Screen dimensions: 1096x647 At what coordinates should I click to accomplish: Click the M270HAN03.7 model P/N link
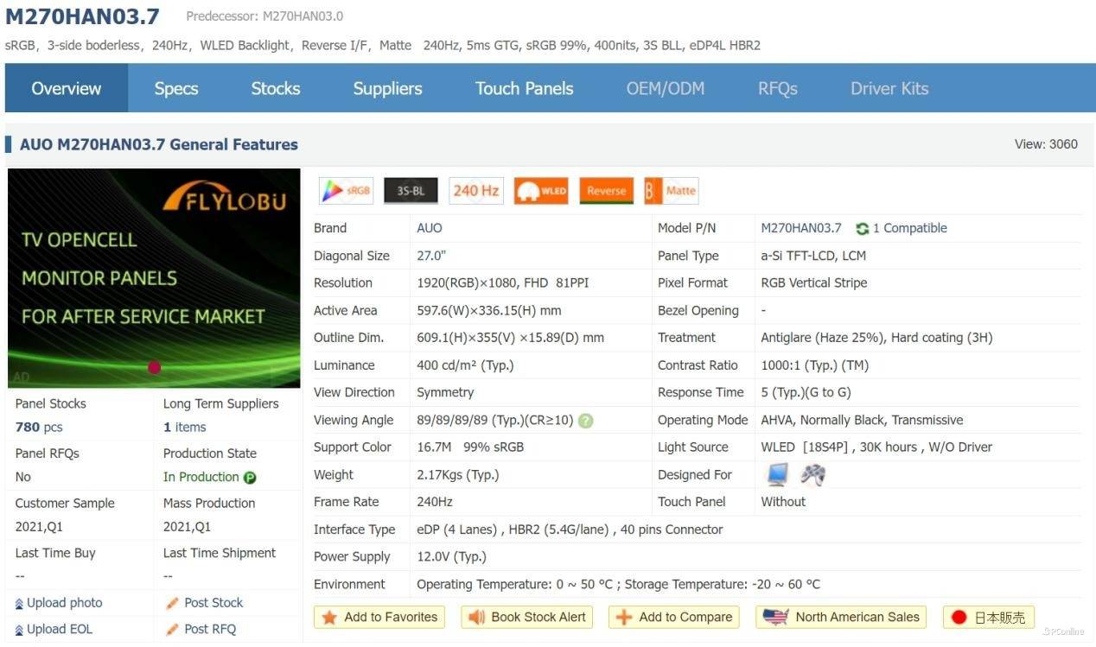[x=801, y=228]
